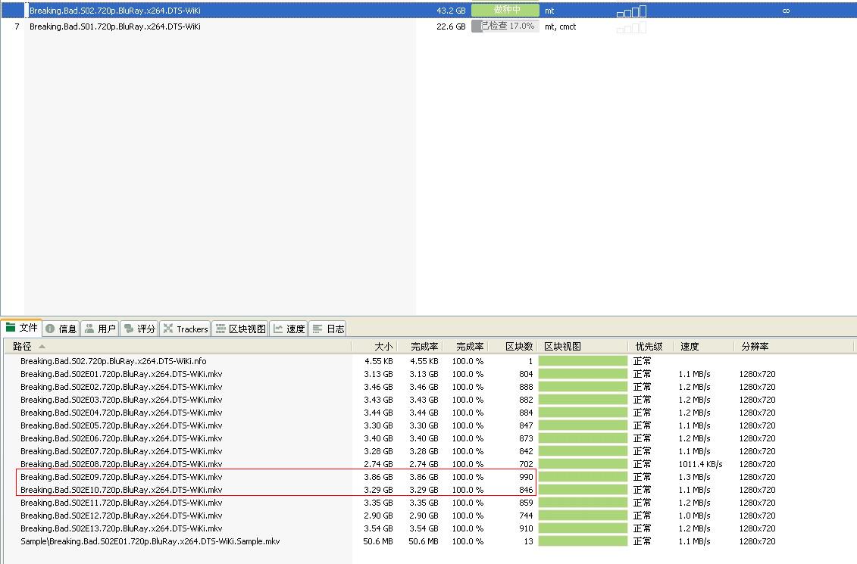This screenshot has width=857, height=564.
Task: Click the "mt, cmct" tracker label
Action: tap(560, 26)
